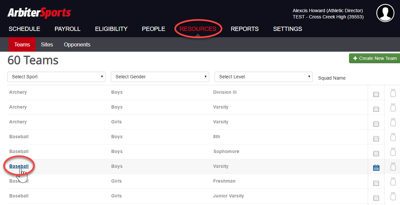Screen dimensions: 400x205
Task: Open calendar icon for Baseball Girls Freshman
Action: [376, 183]
